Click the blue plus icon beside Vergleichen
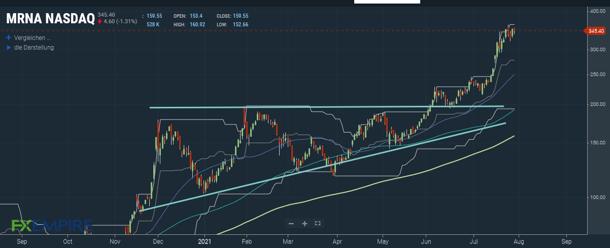The height and width of the screenshot is (248, 610). point(8,38)
